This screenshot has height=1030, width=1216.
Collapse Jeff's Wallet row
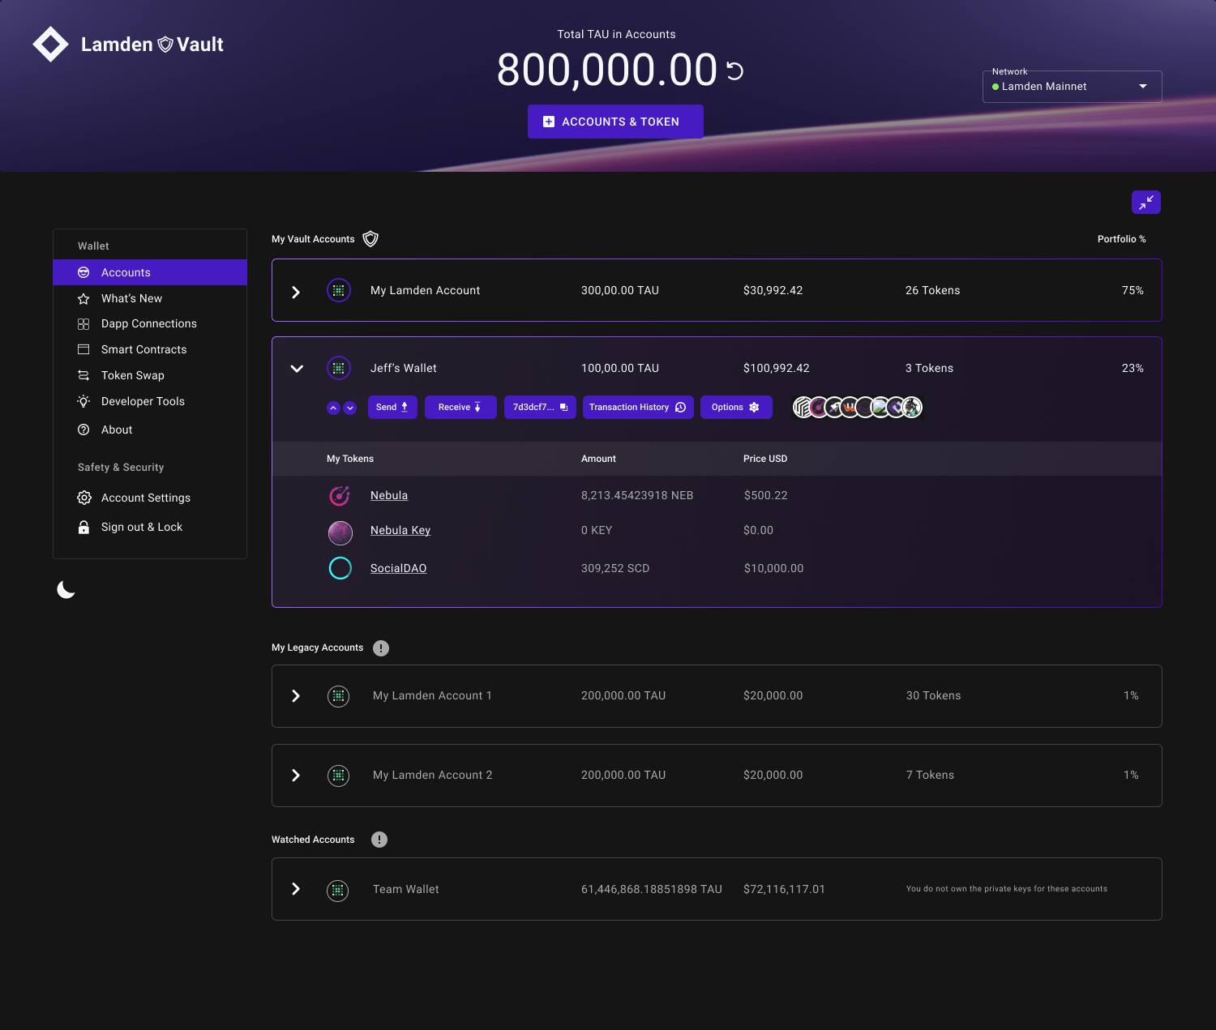(x=297, y=369)
